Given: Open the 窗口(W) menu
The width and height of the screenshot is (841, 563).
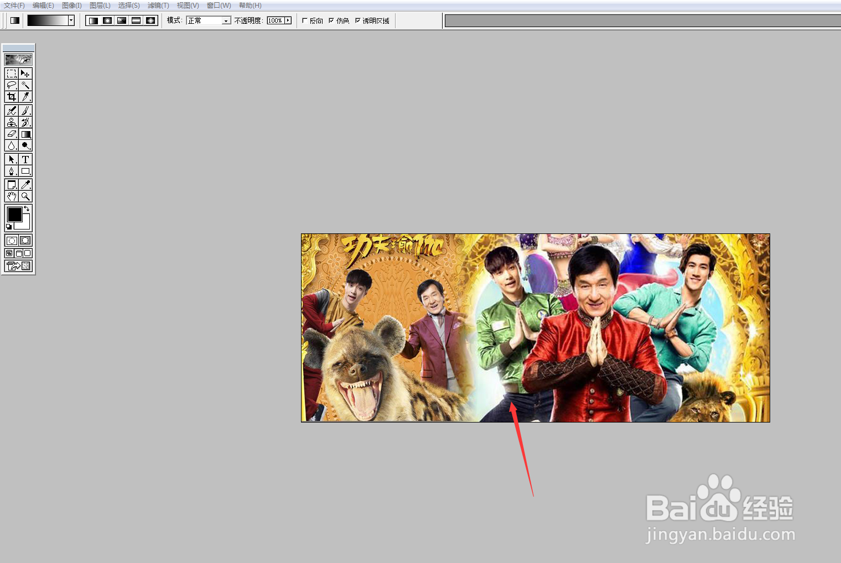Looking at the screenshot, I should click(x=219, y=6).
